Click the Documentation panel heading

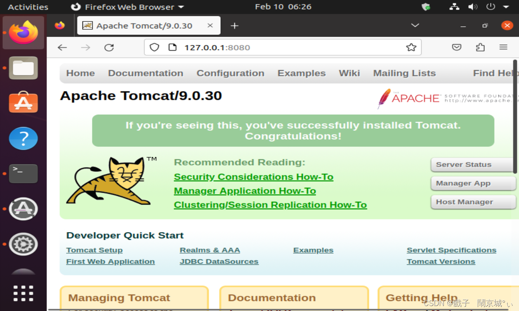click(271, 298)
